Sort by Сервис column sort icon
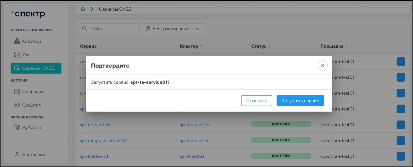 (101, 46)
